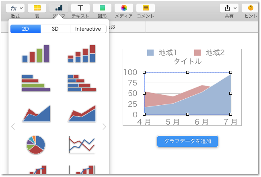This screenshot has height=177, width=261.
Task: Click the 7月 axis label
Action: click(x=230, y=122)
